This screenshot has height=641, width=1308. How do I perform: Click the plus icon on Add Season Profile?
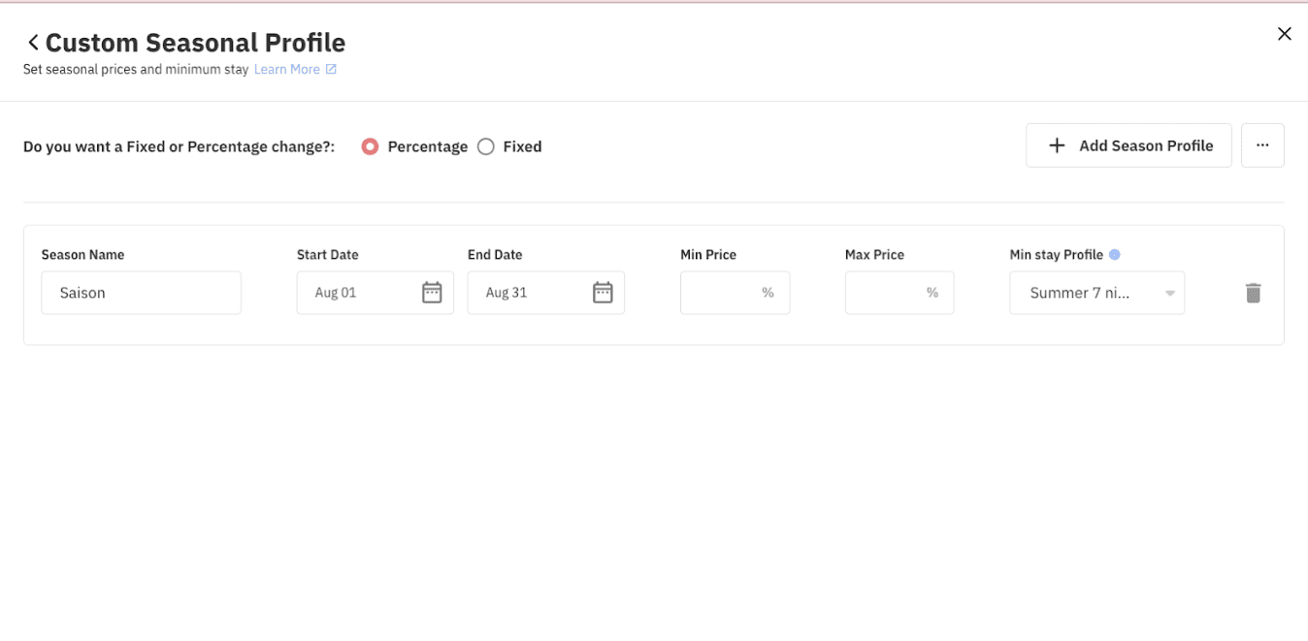click(x=1056, y=144)
